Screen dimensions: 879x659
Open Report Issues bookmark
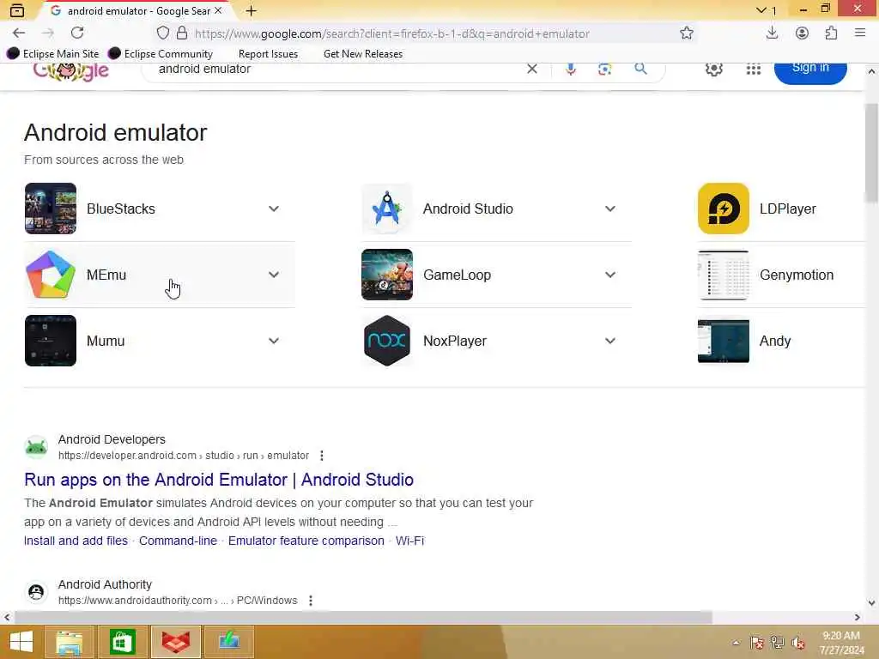[268, 54]
